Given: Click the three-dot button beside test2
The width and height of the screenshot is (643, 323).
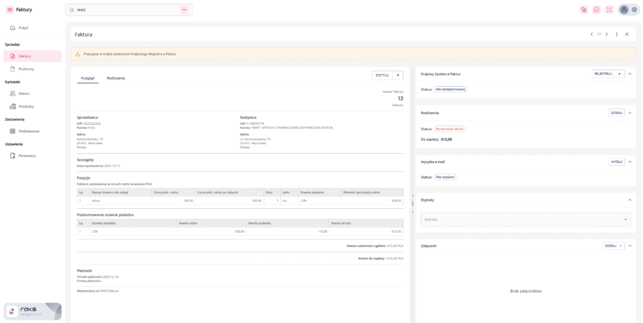Looking at the screenshot, I should coord(184,9).
